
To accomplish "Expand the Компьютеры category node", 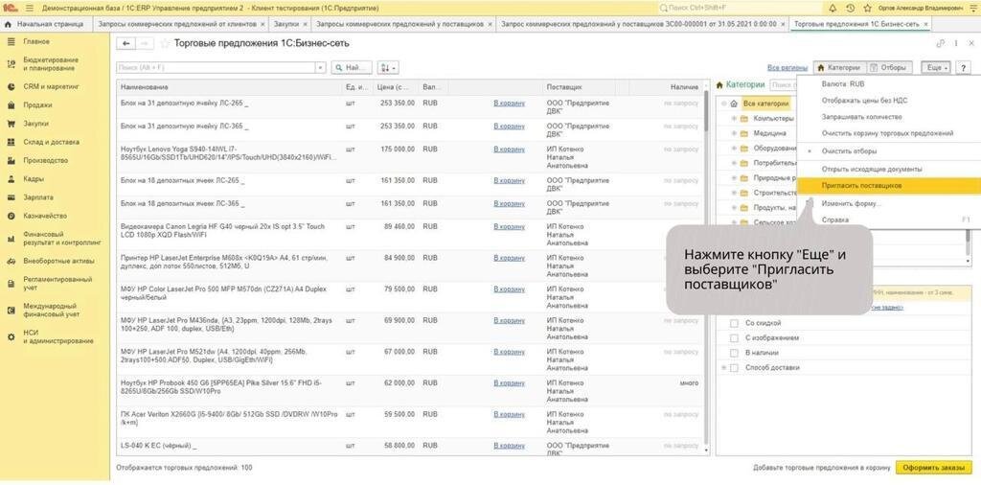I will click(734, 118).
